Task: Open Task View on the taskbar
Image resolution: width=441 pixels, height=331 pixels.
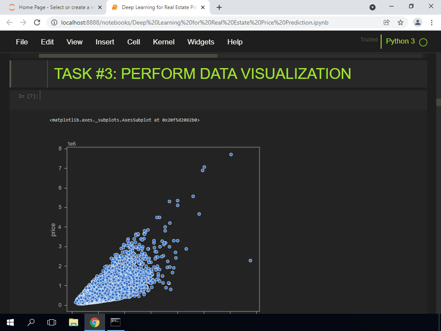Action: (52, 322)
